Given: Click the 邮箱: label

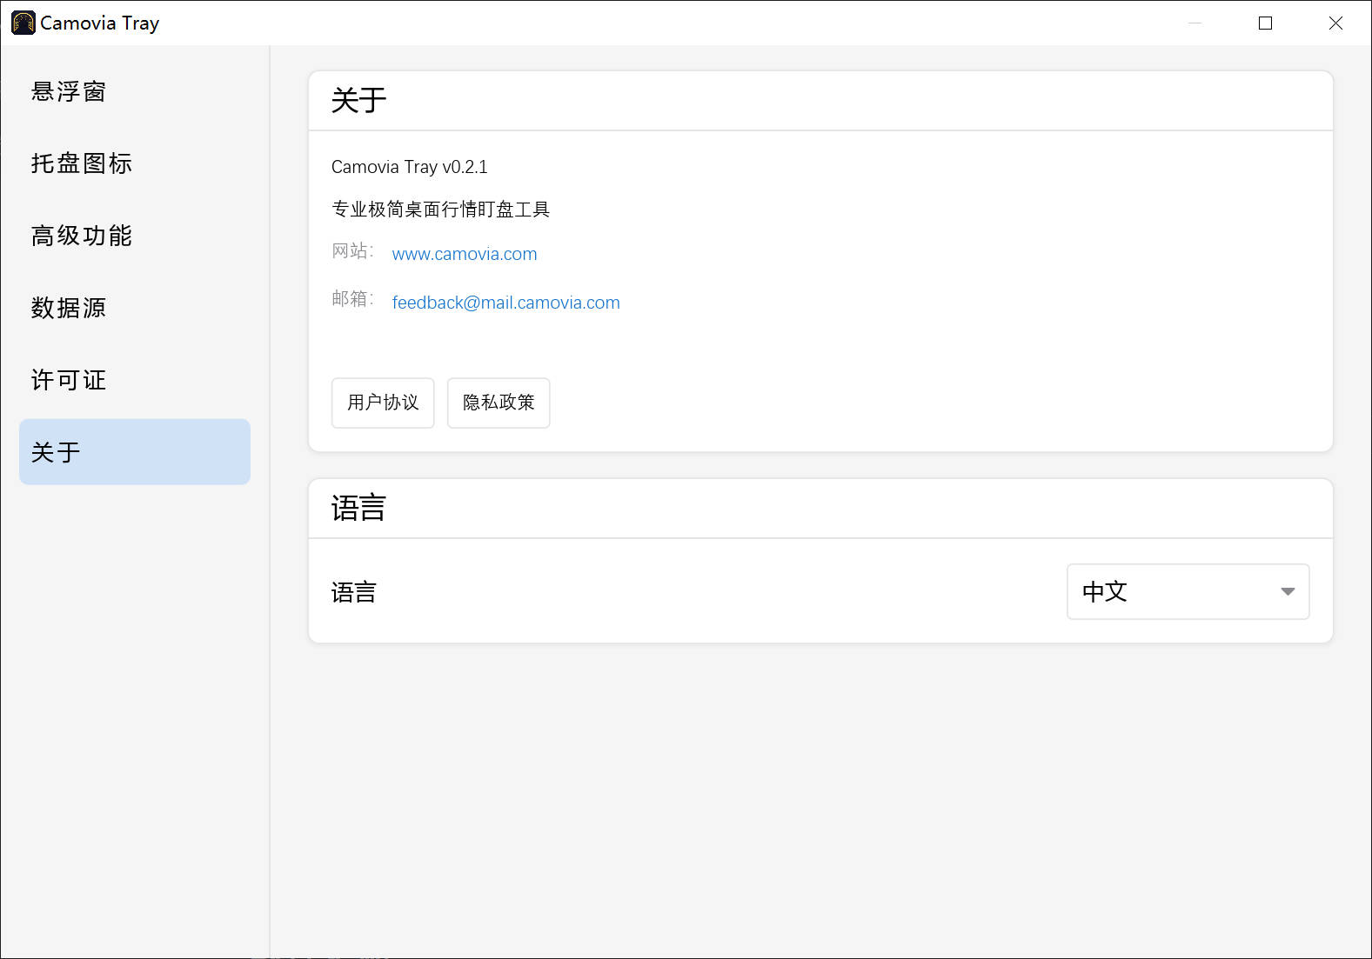Looking at the screenshot, I should tap(352, 299).
